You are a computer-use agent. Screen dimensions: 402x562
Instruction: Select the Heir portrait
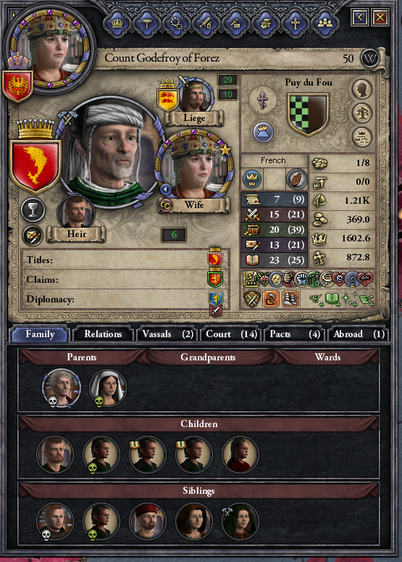76,212
